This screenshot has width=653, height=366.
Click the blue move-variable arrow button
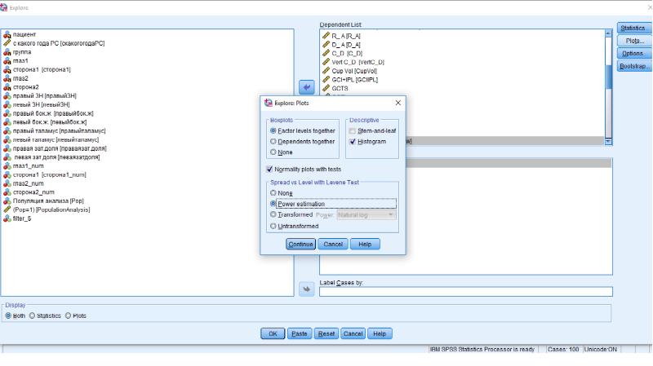(307, 87)
